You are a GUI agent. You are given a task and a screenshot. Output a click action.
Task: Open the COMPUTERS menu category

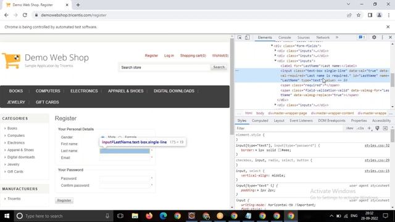coord(48,91)
